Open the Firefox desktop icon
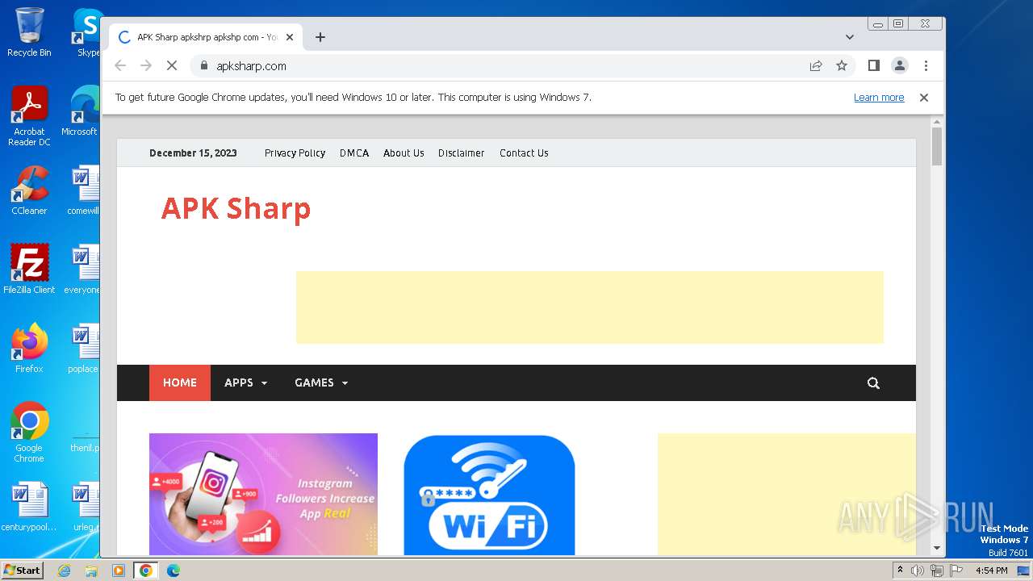1033x581 pixels. (x=29, y=349)
